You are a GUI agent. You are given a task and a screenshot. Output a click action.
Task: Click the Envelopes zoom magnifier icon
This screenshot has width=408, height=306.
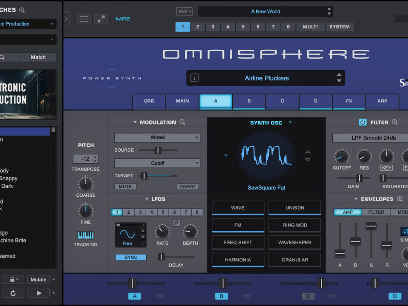click(x=399, y=199)
